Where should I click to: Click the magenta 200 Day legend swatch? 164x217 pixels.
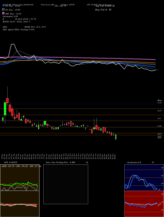click(x=3, y=13)
